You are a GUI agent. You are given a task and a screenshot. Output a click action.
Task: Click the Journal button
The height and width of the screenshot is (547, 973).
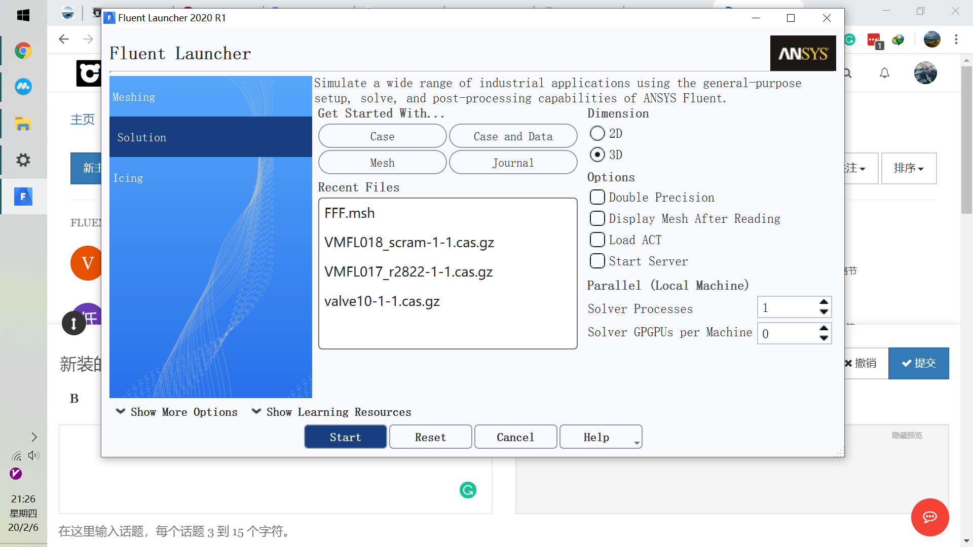[513, 163]
